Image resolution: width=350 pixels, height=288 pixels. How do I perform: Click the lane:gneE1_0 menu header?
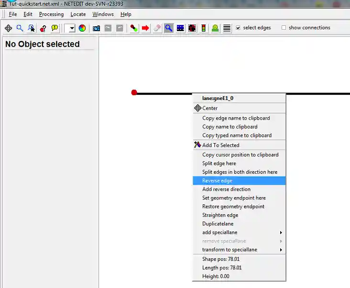pyautogui.click(x=239, y=98)
